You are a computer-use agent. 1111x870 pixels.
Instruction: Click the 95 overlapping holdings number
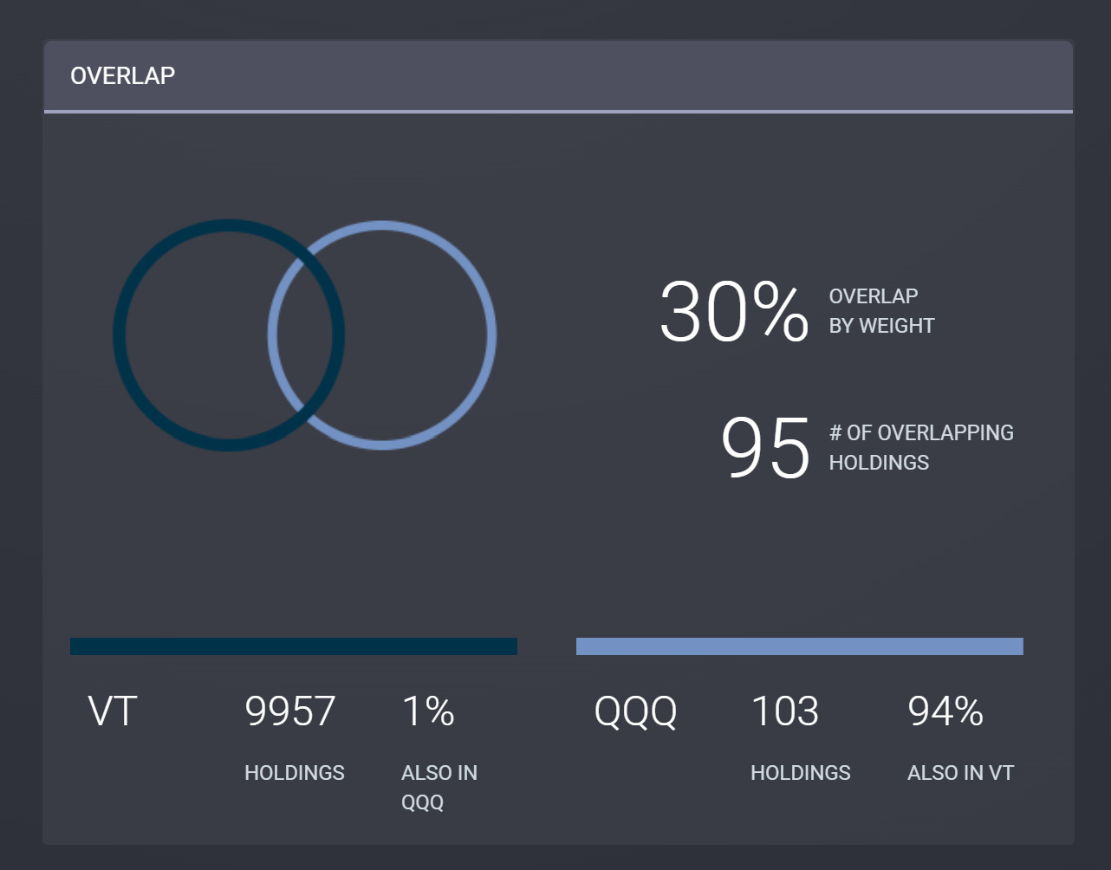pos(765,448)
